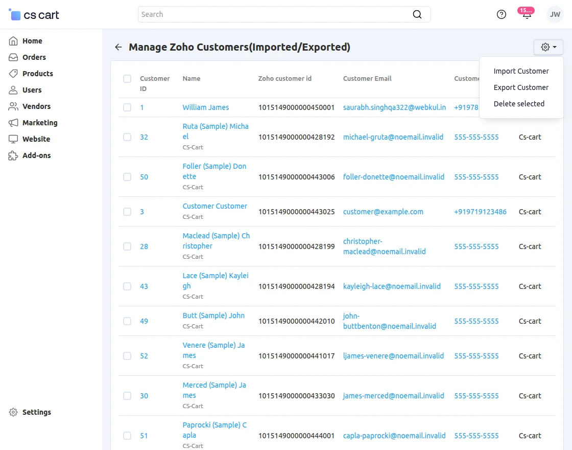Image resolution: width=572 pixels, height=450 pixels.
Task: Click the Marketing megaphone icon
Action: coord(13,123)
